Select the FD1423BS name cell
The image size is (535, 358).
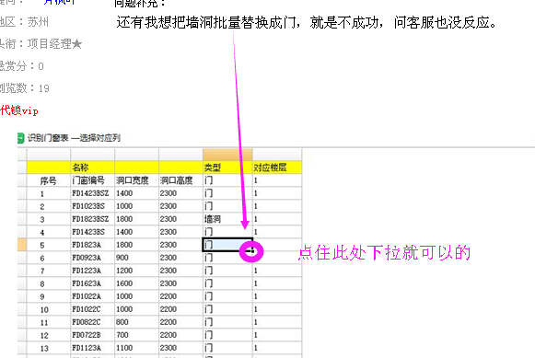92,232
